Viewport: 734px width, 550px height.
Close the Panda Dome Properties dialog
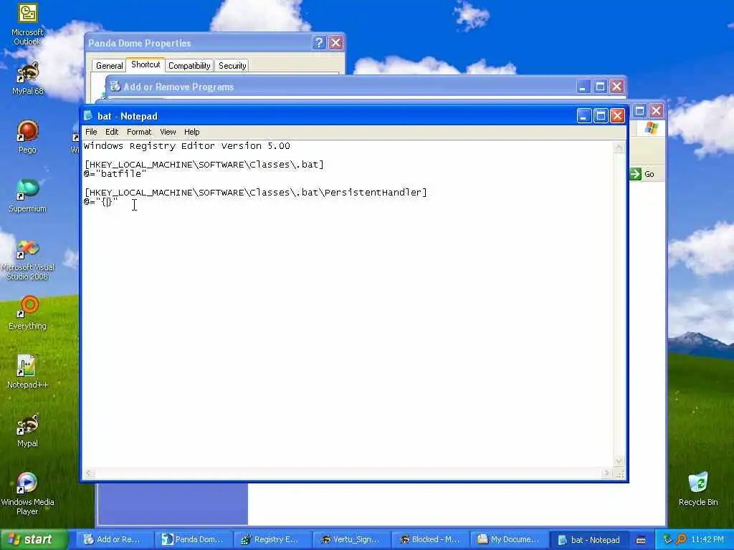pos(335,42)
